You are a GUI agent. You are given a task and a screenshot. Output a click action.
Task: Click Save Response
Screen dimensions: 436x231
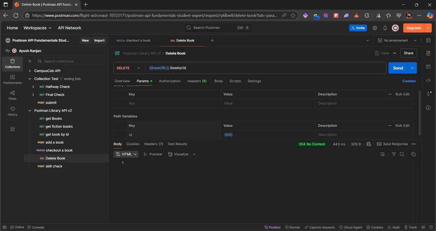tap(392, 144)
